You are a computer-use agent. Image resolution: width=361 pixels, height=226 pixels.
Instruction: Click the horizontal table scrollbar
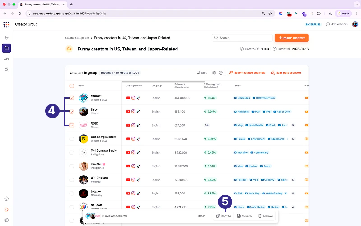[163, 82]
